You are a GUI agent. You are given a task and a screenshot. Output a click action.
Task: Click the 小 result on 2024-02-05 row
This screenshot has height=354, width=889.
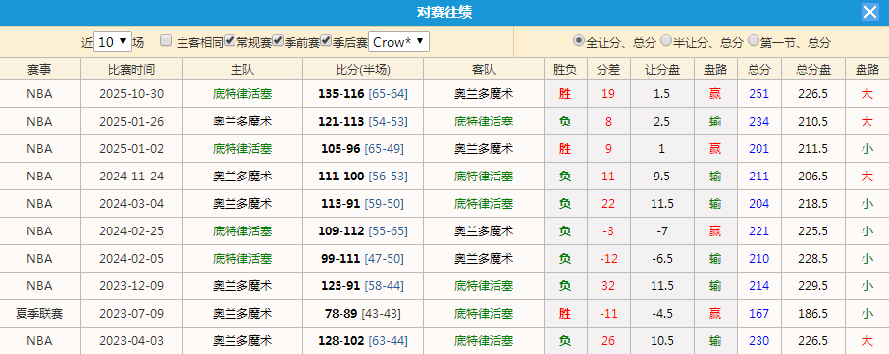pos(866,258)
